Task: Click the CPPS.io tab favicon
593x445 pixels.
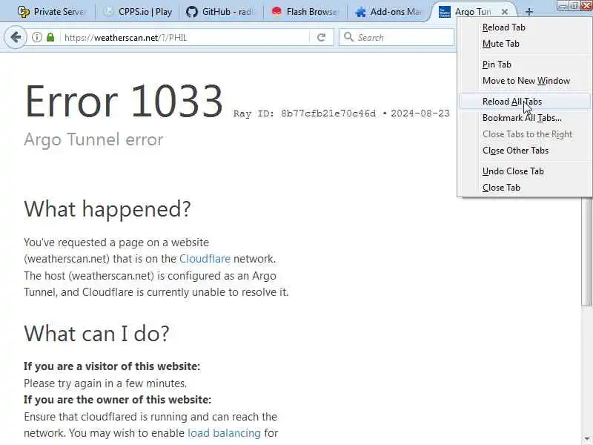Action: 108,12
